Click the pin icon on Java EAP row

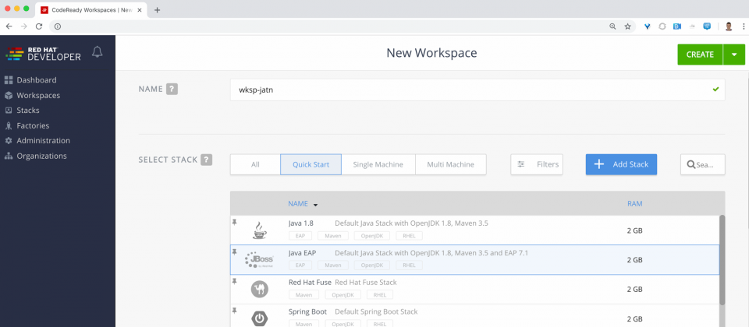pyautogui.click(x=234, y=251)
